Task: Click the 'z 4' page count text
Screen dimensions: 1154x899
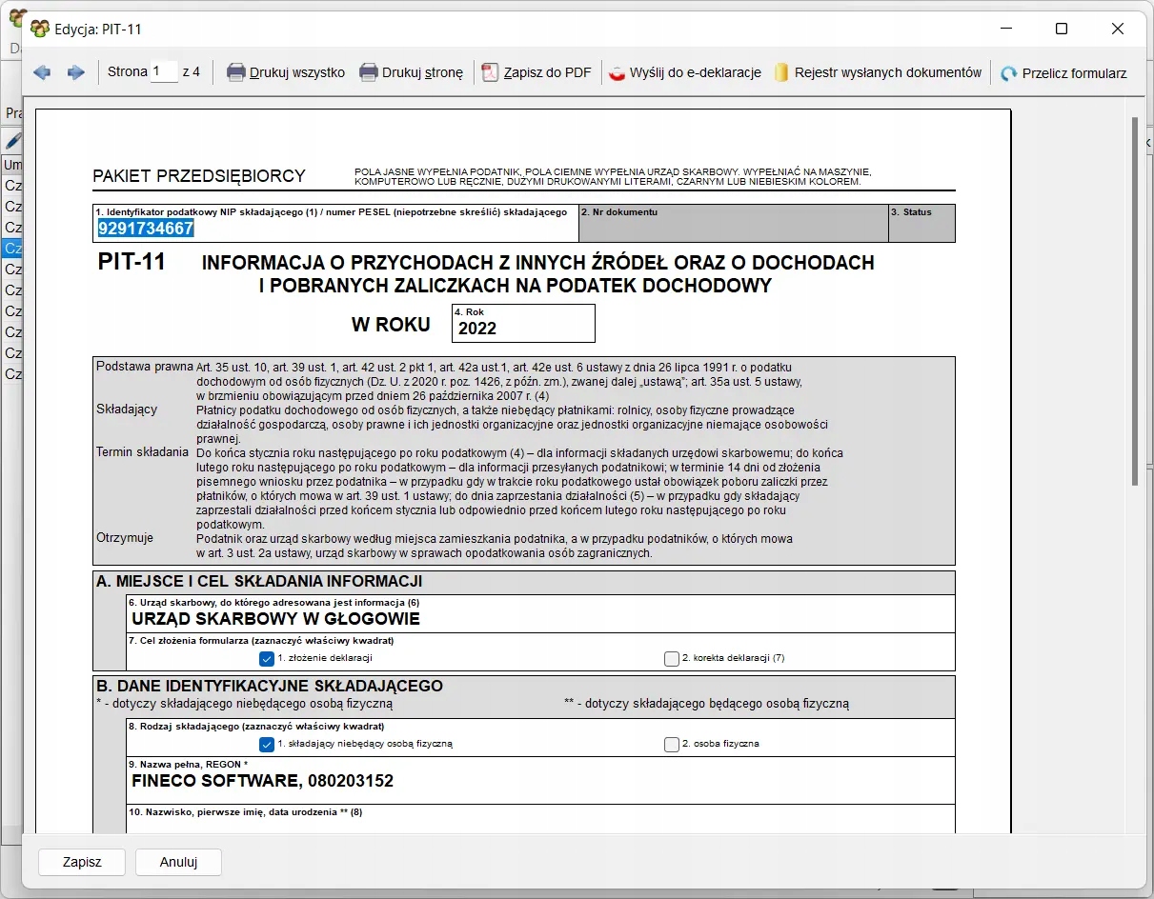Action: click(x=192, y=71)
